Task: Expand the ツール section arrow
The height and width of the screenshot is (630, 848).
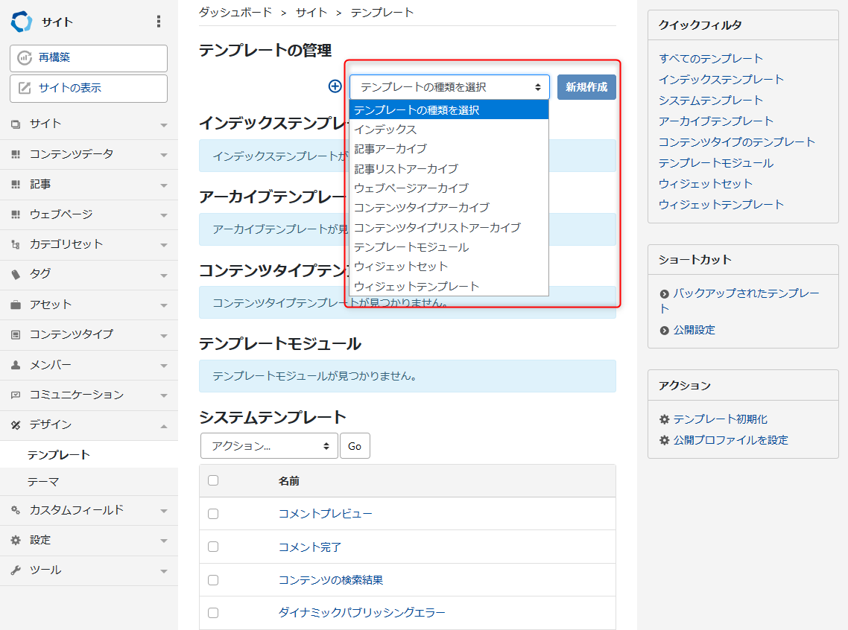Action: point(164,571)
